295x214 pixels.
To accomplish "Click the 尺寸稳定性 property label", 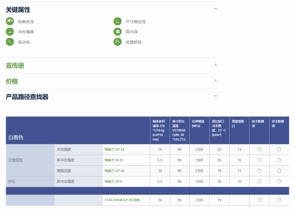I will click(x=136, y=22).
